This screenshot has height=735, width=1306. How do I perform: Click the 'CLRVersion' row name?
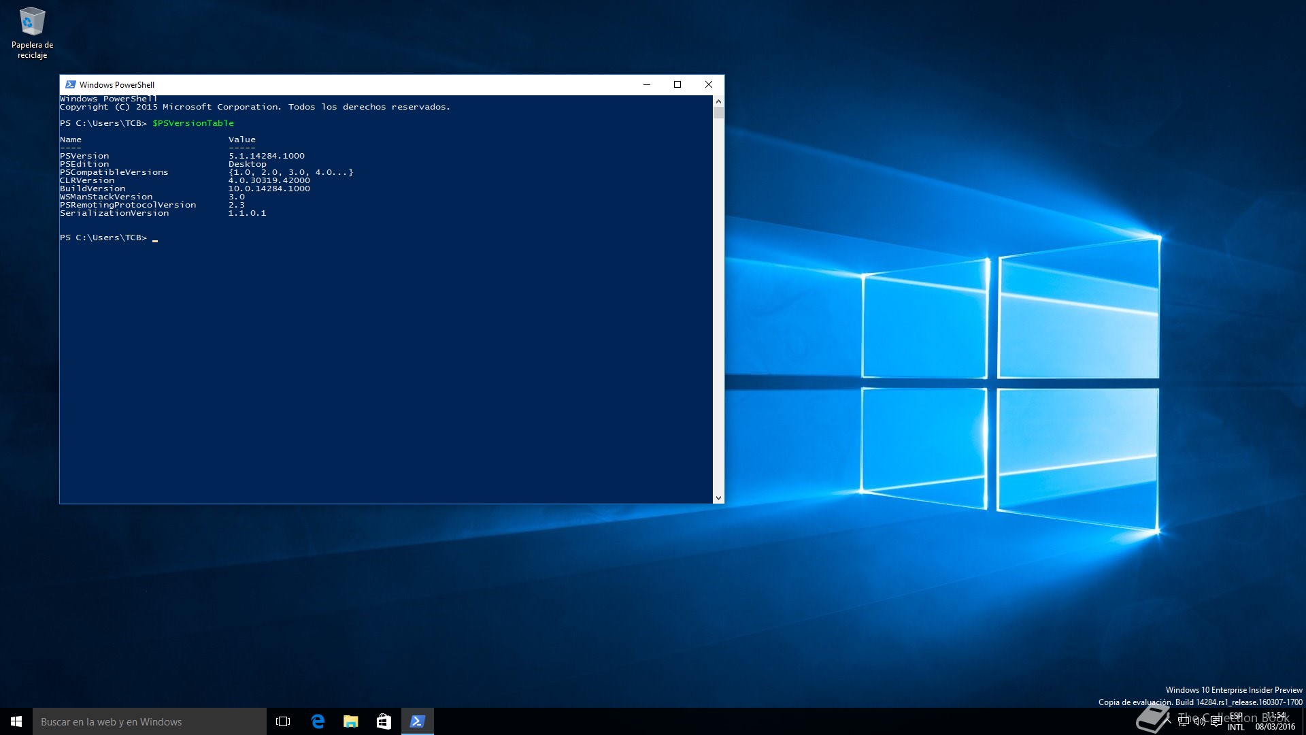click(87, 180)
